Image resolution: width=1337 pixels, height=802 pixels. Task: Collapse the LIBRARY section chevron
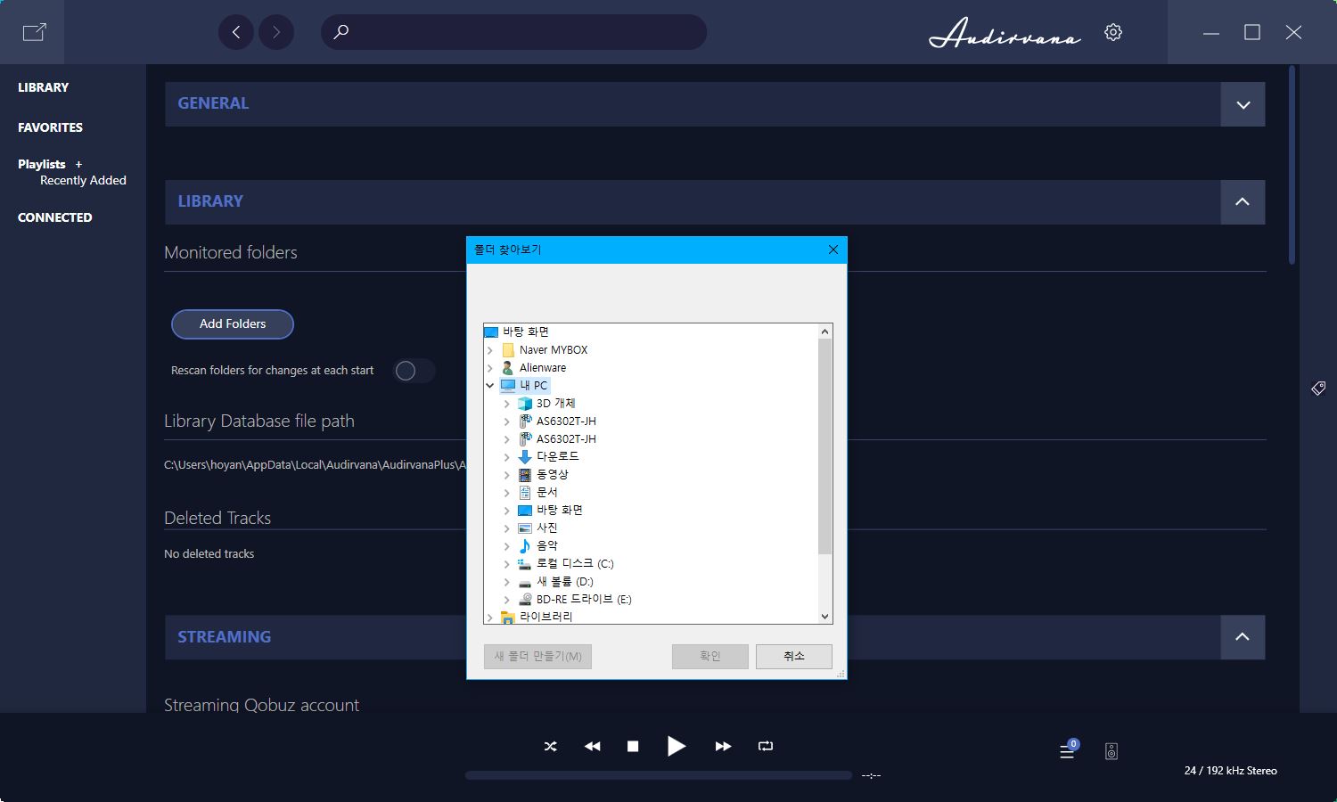pos(1243,202)
